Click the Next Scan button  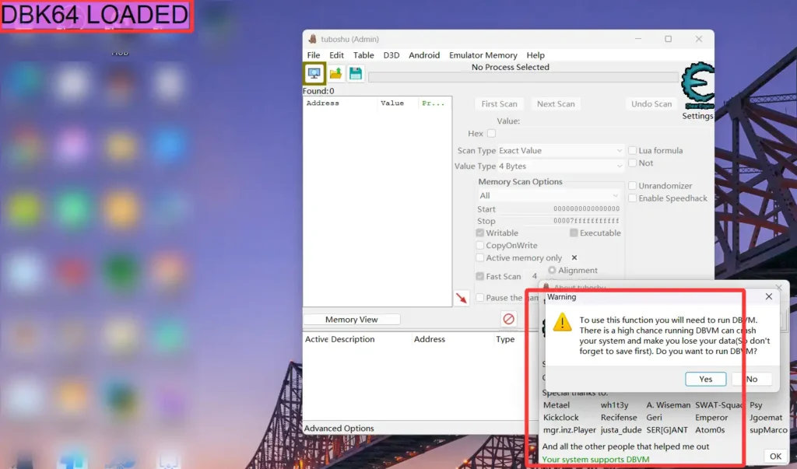tap(556, 103)
